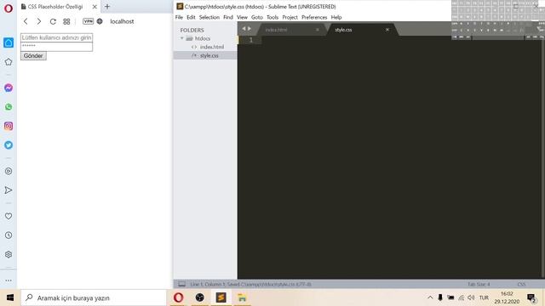This screenshot has width=545, height=306.
Task: Change CSS syntax in status bar
Action: click(521, 284)
